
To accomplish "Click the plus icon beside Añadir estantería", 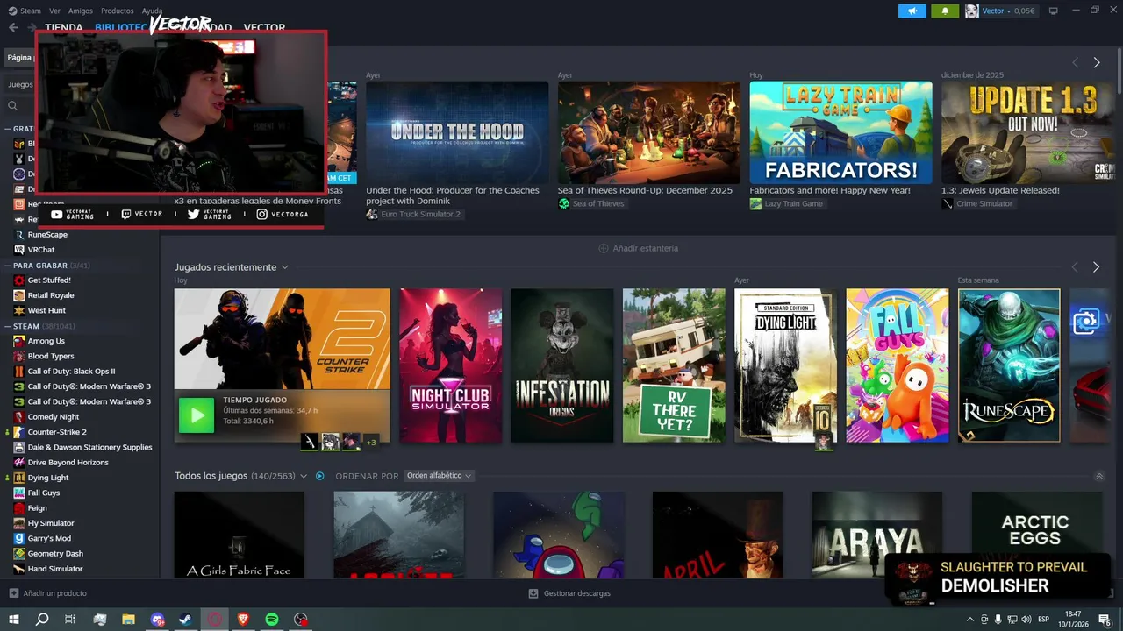I will 603,248.
